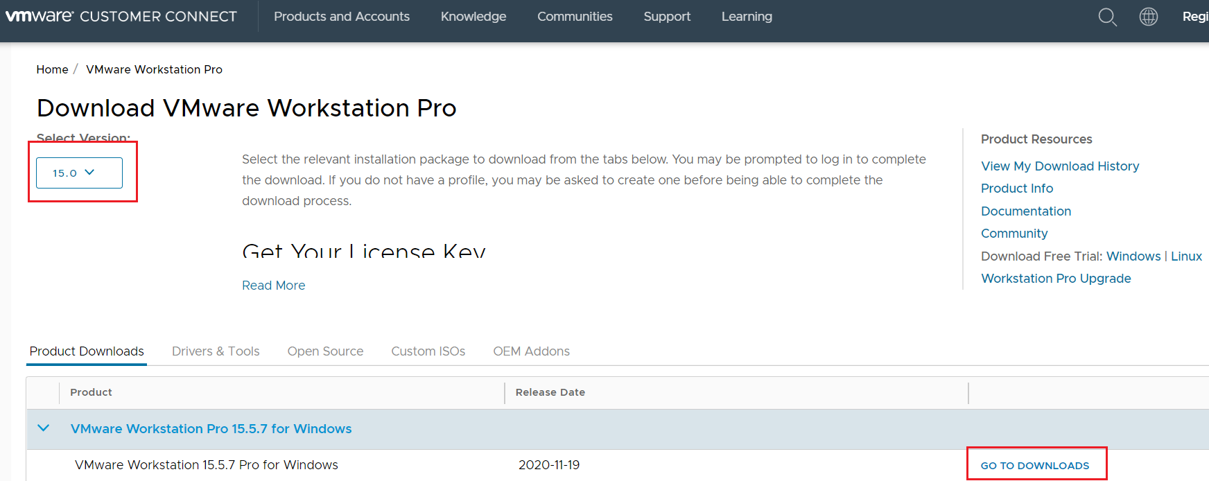This screenshot has width=1209, height=481.
Task: Switch to Drivers & Tools tab
Action: click(216, 351)
